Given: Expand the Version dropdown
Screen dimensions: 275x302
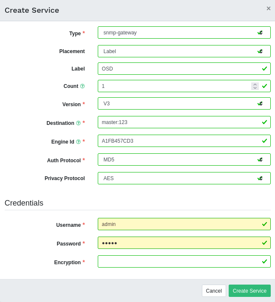Looking at the screenshot, I should 184,104.
